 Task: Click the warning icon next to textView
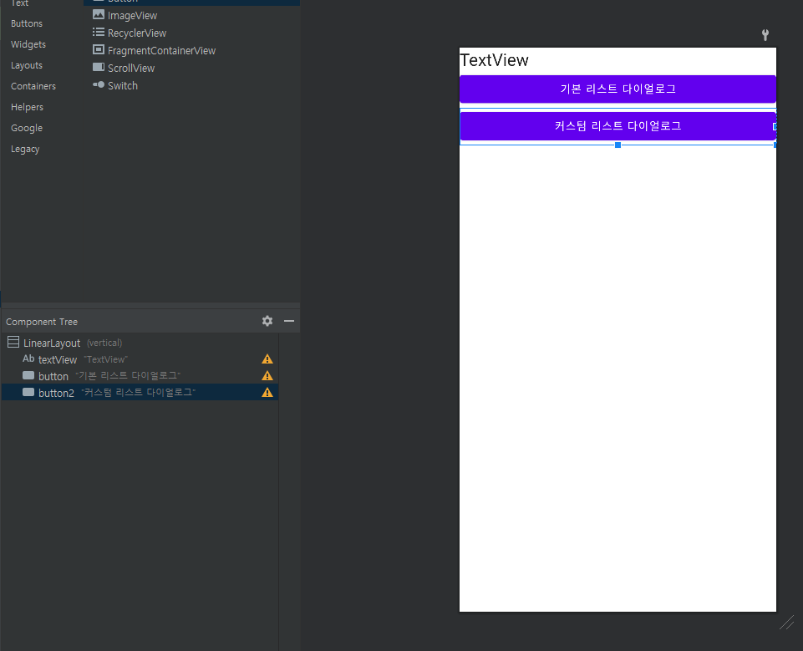(267, 359)
